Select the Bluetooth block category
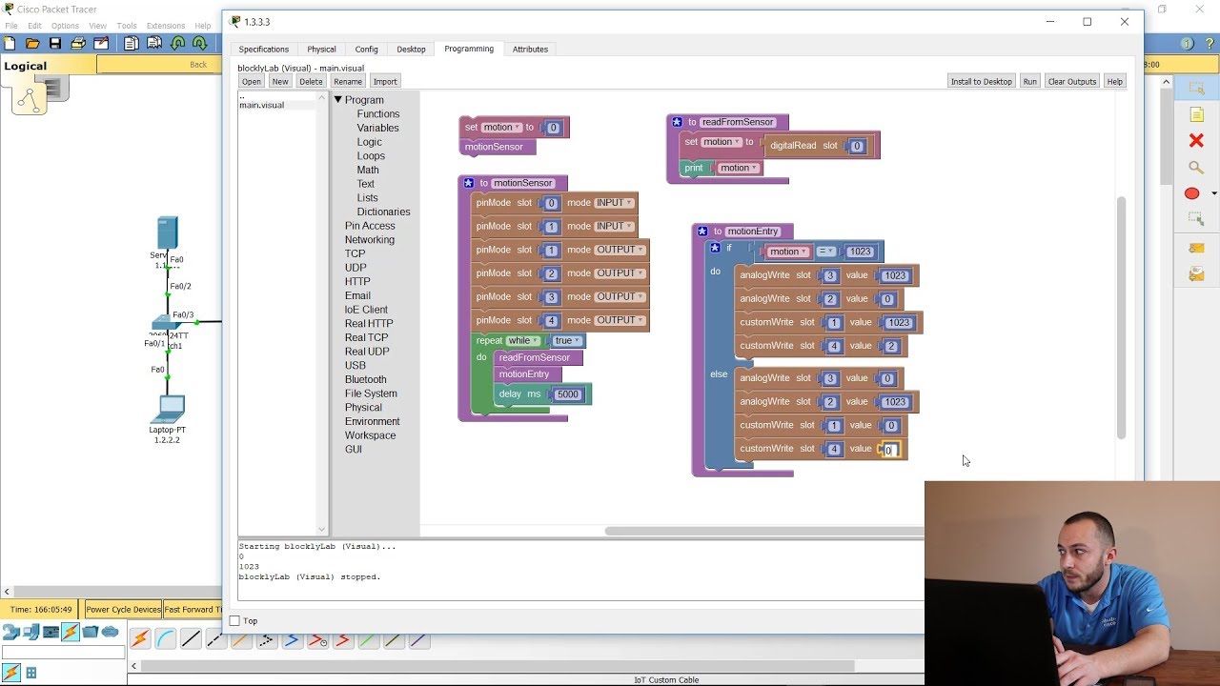 tap(366, 379)
